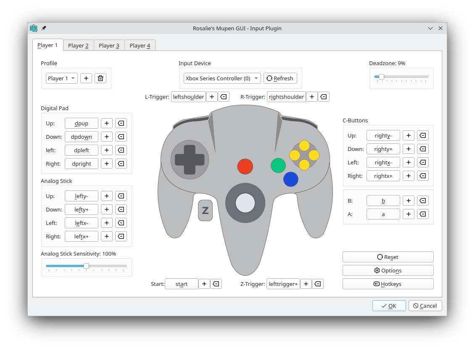The image size is (475, 349).
Task: Add another L-Trigger mapping
Action: pos(212,97)
